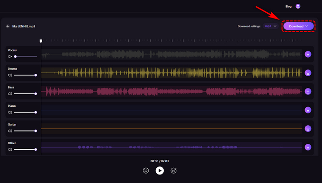Click the Vocals waveform
This screenshot has height=183, width=322.
pos(172,54)
